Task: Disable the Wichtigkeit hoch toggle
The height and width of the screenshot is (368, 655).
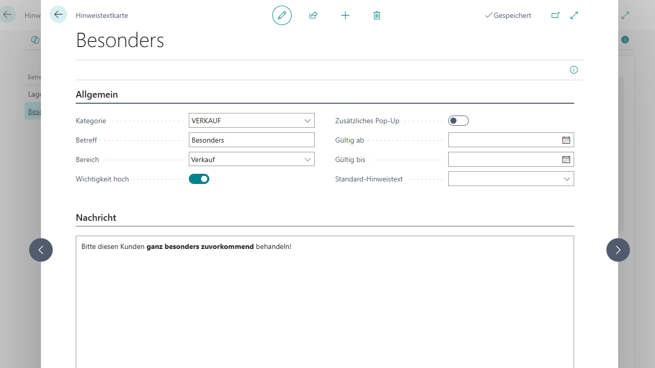Action: [199, 179]
